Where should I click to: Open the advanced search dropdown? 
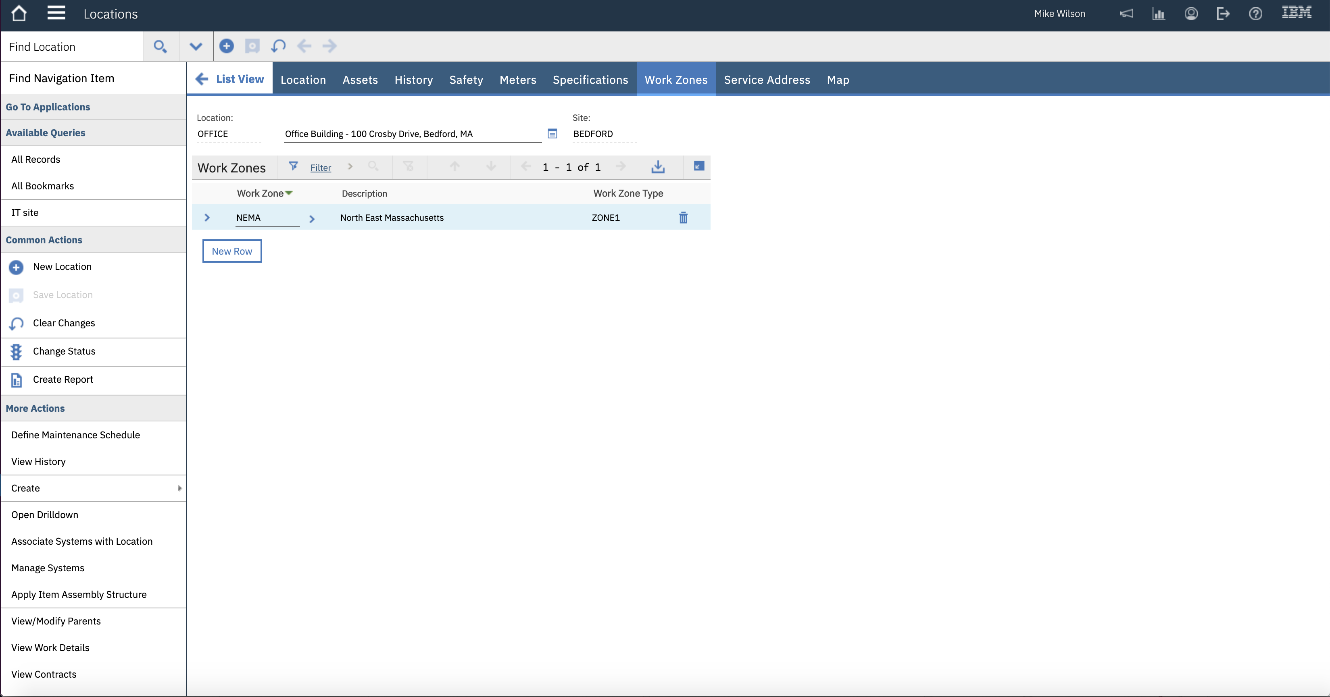tap(196, 46)
